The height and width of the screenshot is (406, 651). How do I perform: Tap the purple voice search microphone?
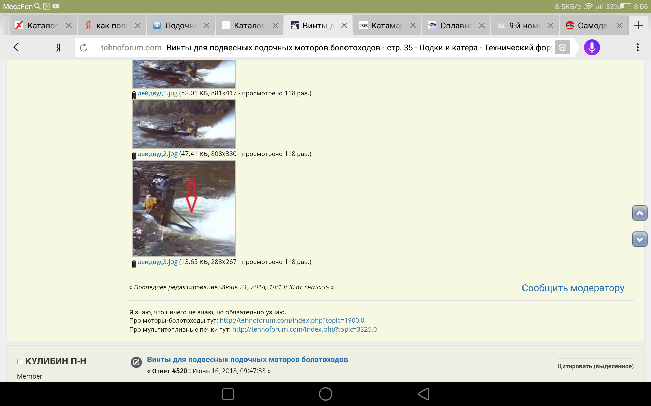(x=592, y=48)
